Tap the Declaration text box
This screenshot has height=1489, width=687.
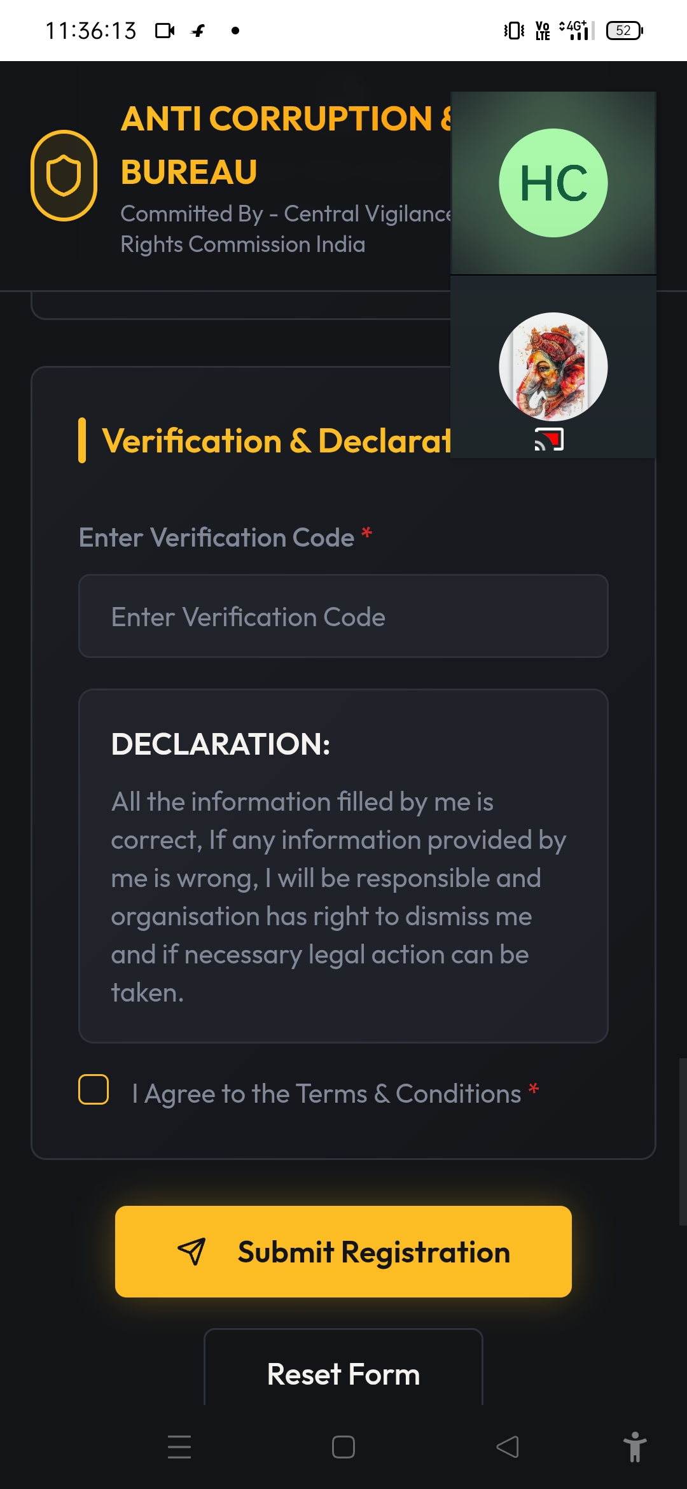[343, 865]
